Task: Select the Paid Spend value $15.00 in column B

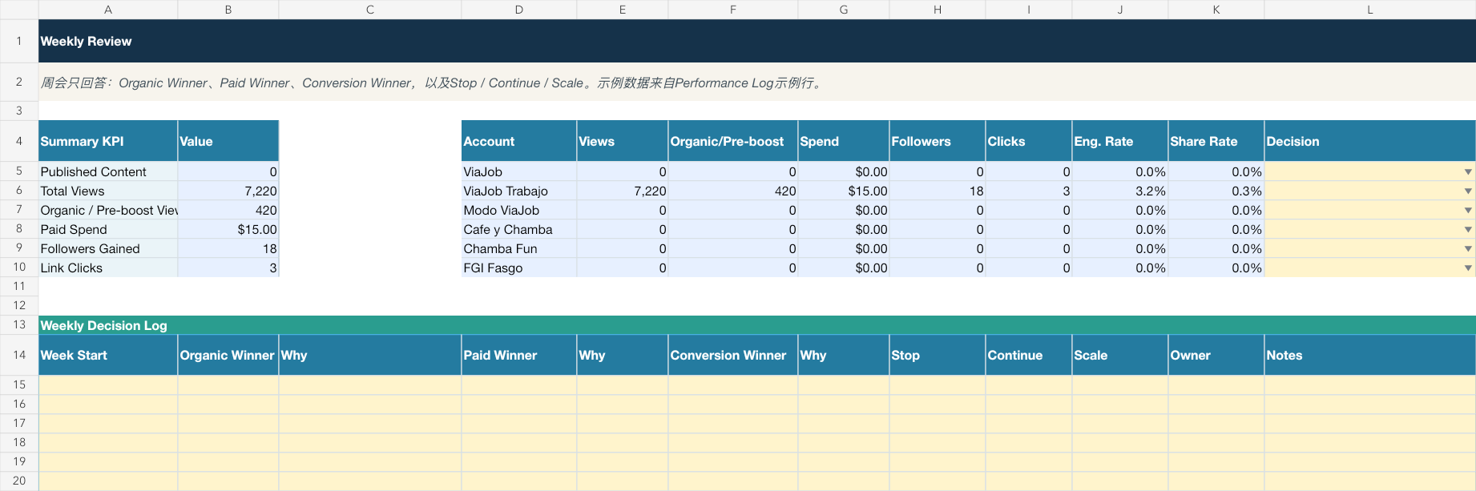Action: 228,229
